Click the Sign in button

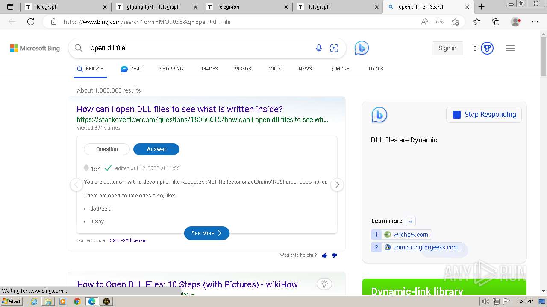point(447,48)
